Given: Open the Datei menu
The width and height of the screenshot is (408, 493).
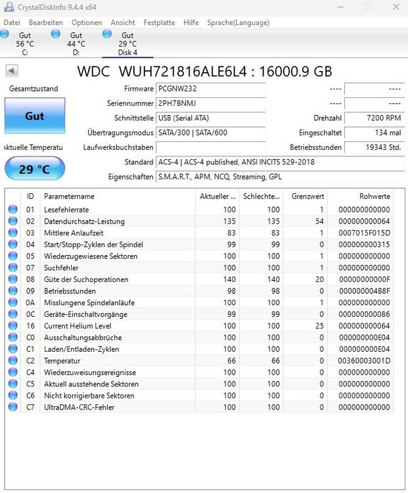Looking at the screenshot, I should pos(12,22).
